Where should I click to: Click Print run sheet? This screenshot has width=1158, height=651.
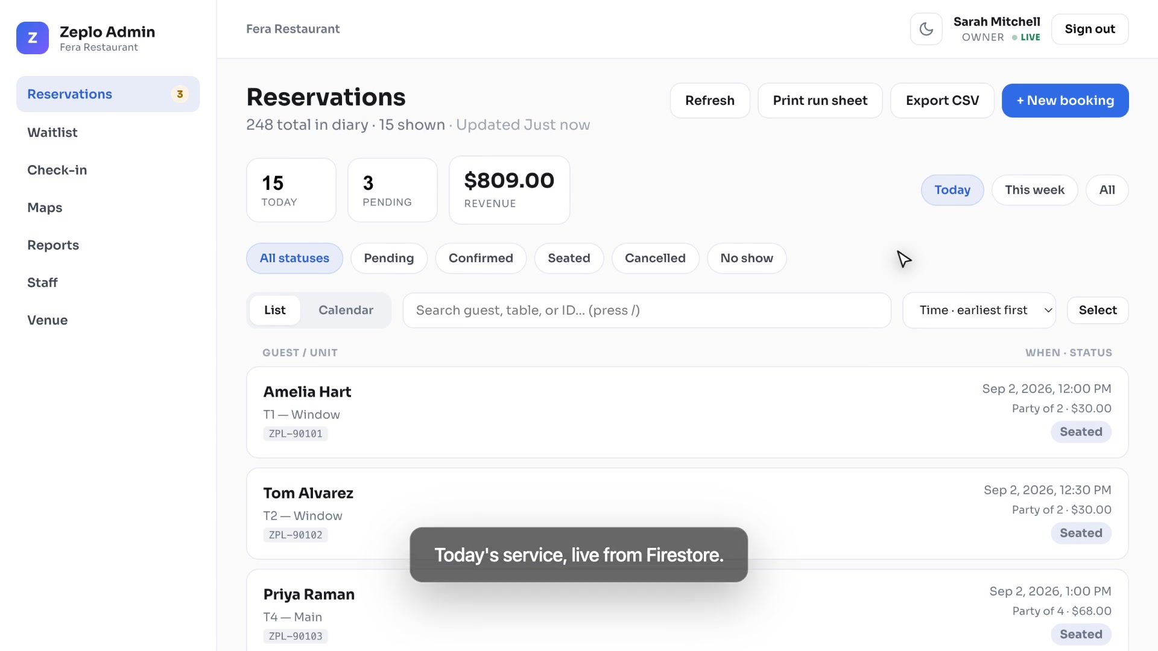820,101
